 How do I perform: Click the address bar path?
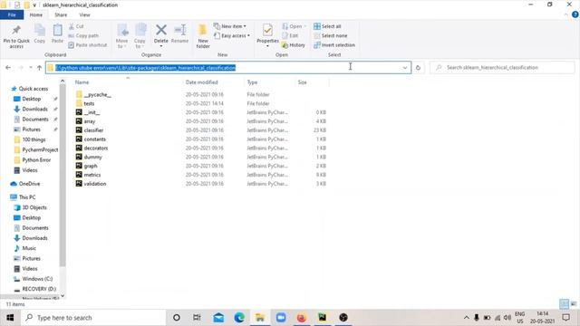click(x=145, y=68)
